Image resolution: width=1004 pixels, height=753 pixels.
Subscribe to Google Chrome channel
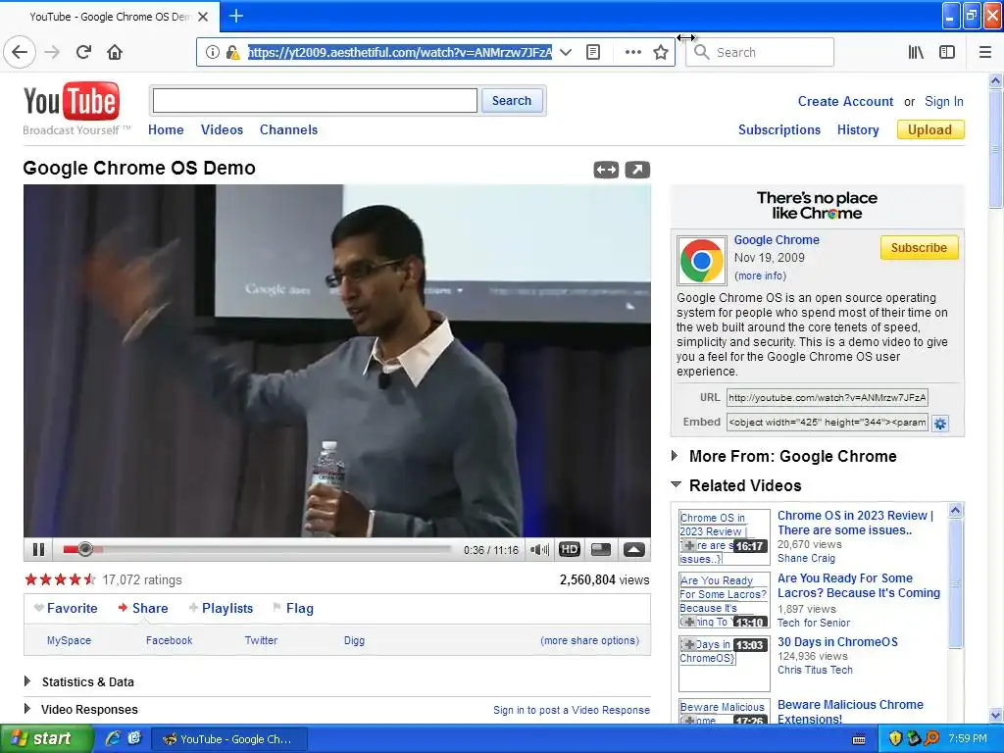tap(919, 248)
